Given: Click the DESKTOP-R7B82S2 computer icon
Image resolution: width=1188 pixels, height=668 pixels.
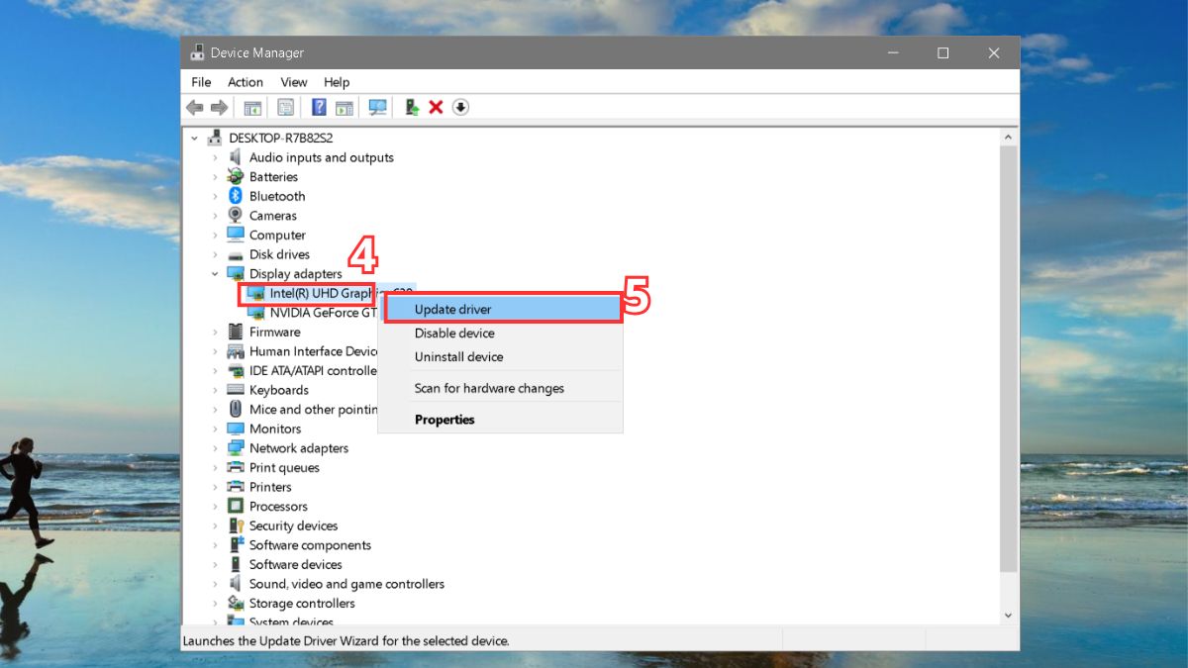Looking at the screenshot, I should [x=215, y=138].
